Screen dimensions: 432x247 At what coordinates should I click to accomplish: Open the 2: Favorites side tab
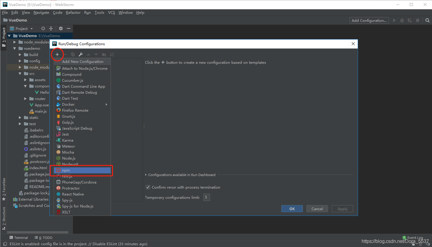point(4,189)
